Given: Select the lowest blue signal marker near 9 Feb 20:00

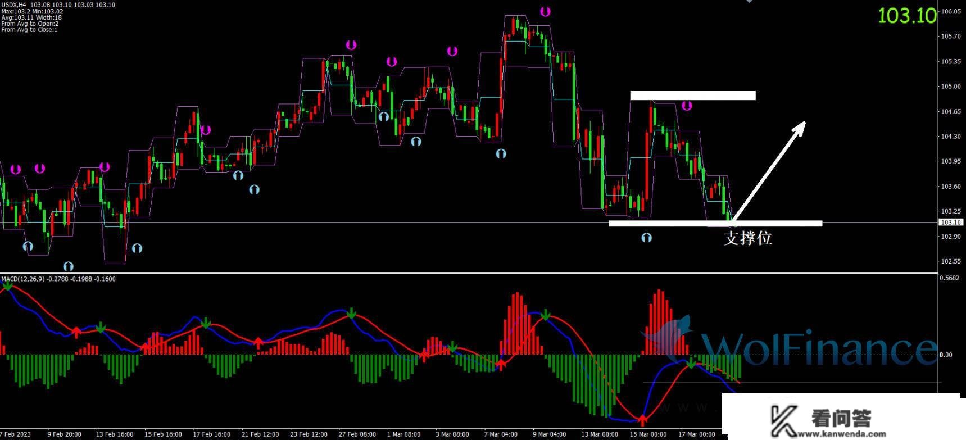Looking at the screenshot, I should pos(68,266).
